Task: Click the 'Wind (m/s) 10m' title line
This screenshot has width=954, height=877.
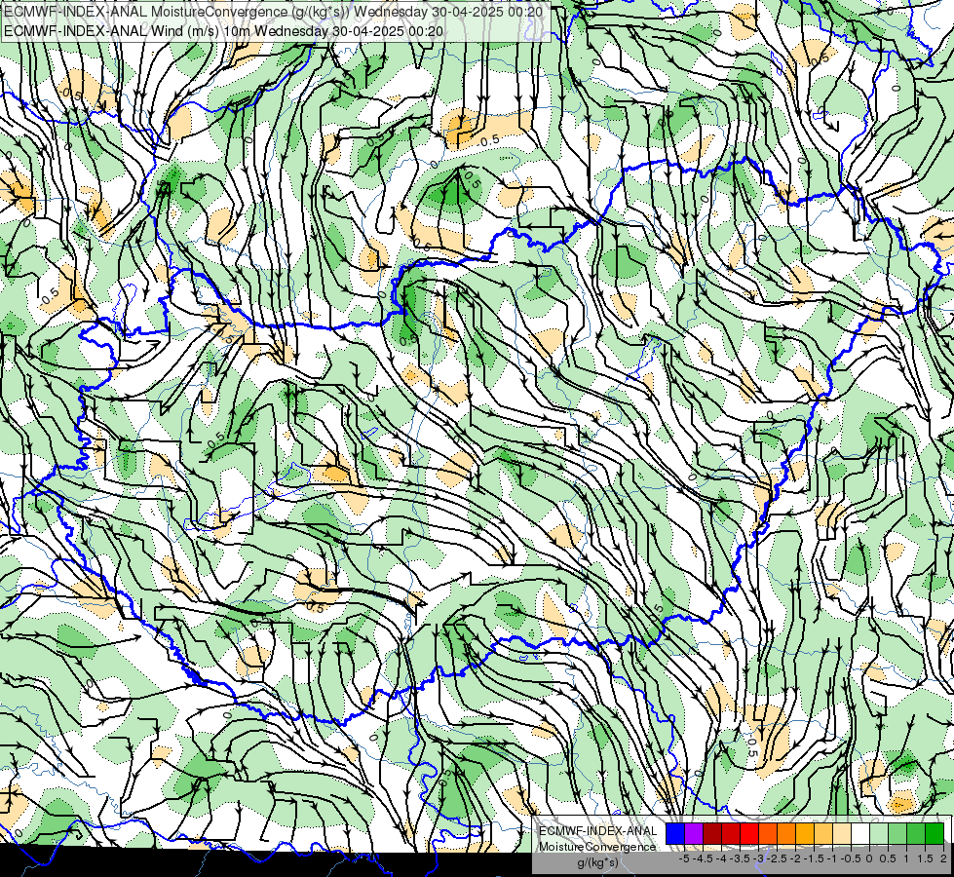Action: [x=223, y=31]
